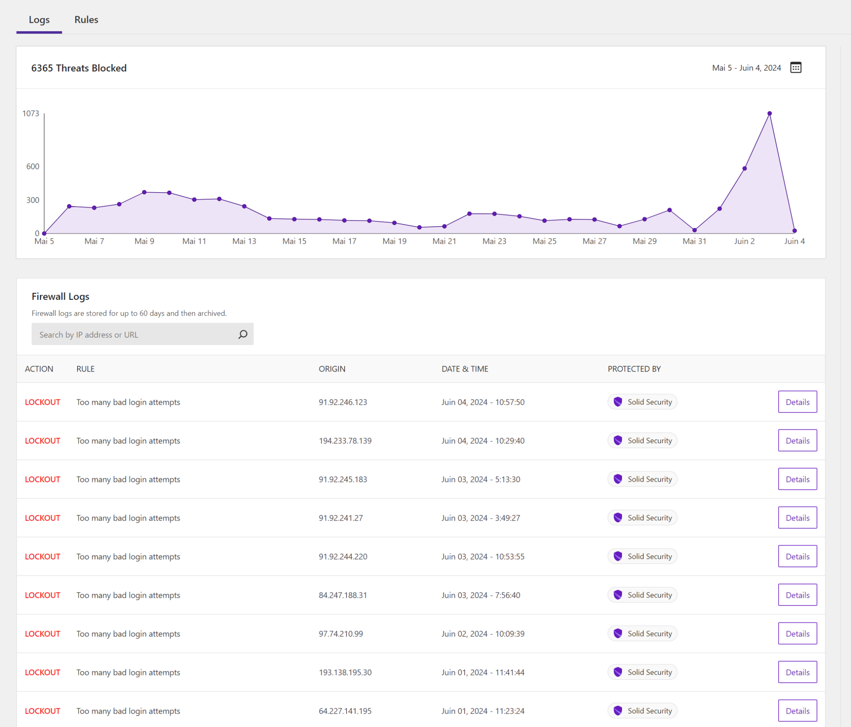Image resolution: width=851 pixels, height=727 pixels.
Task: Click the search magnifier icon
Action: pyautogui.click(x=243, y=334)
